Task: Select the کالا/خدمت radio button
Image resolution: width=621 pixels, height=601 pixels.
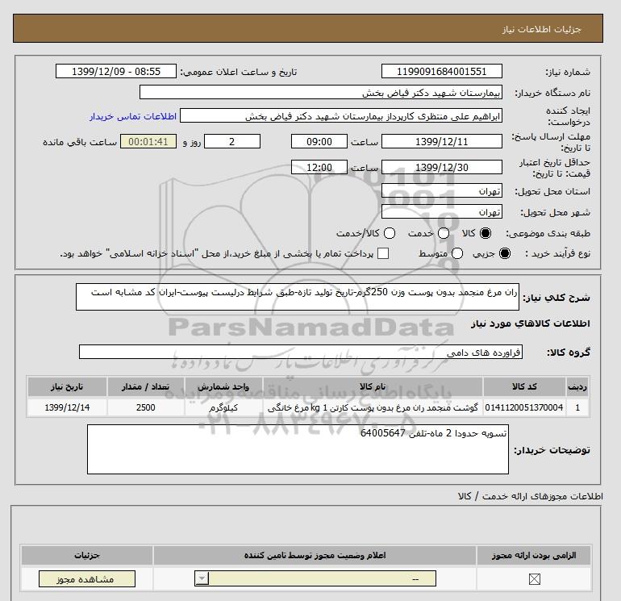Action: [x=390, y=233]
